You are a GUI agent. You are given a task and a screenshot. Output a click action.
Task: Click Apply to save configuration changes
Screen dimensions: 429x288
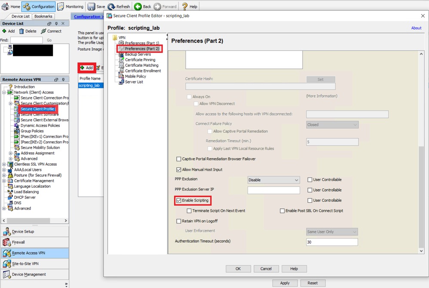tap(285, 283)
